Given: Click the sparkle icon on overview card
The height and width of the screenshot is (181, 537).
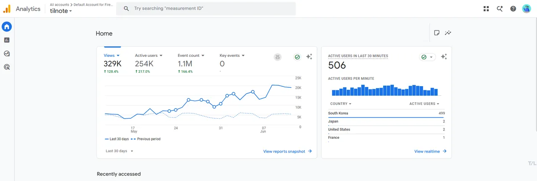Looking at the screenshot, I should point(309,57).
